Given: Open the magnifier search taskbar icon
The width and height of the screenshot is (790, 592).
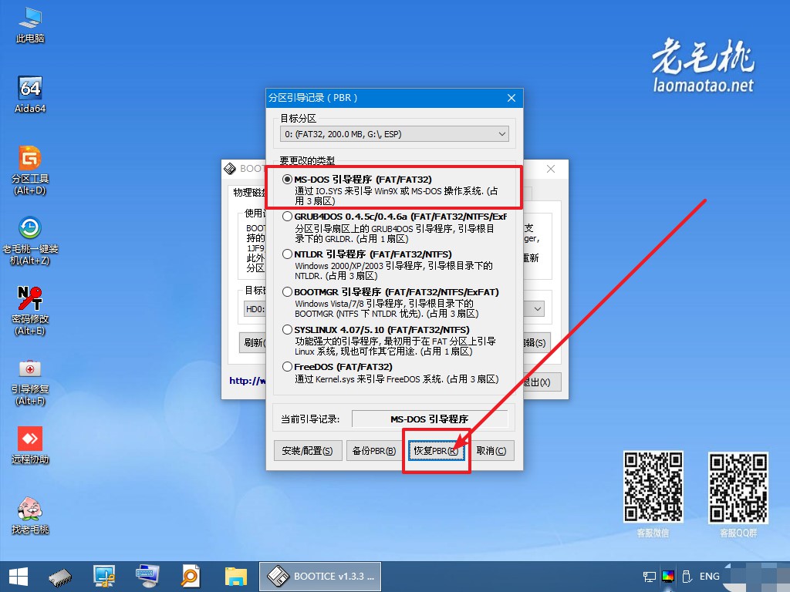Looking at the screenshot, I should pyautogui.click(x=191, y=577).
